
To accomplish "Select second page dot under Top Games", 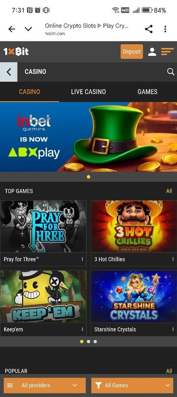I will pyautogui.click(x=88, y=342).
